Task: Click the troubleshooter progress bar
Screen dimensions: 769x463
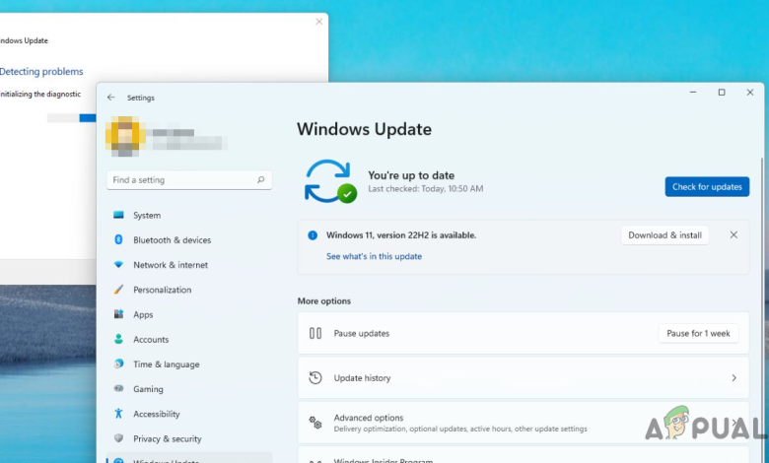Action: coord(72,117)
